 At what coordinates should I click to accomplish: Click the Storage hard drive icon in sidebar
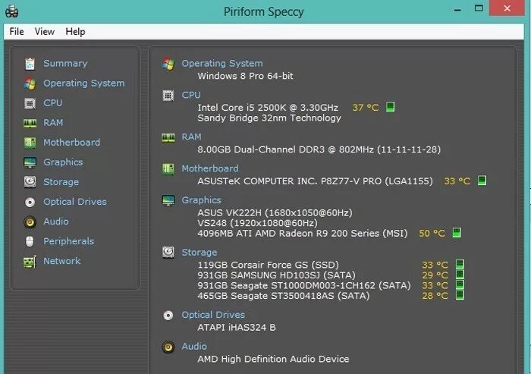click(30, 182)
